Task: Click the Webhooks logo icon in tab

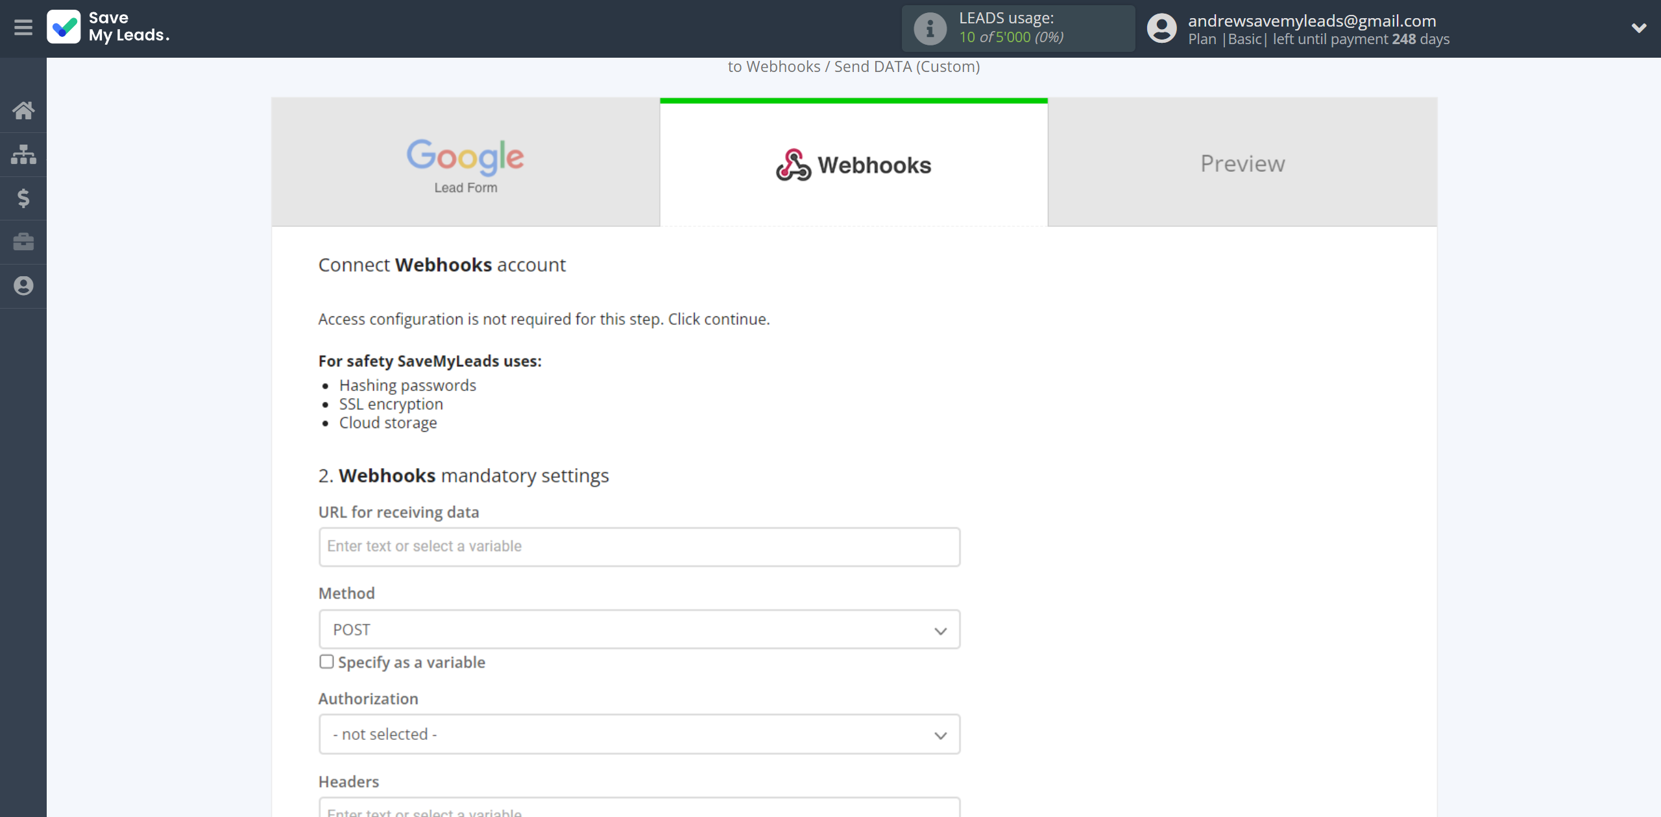Action: tap(793, 165)
